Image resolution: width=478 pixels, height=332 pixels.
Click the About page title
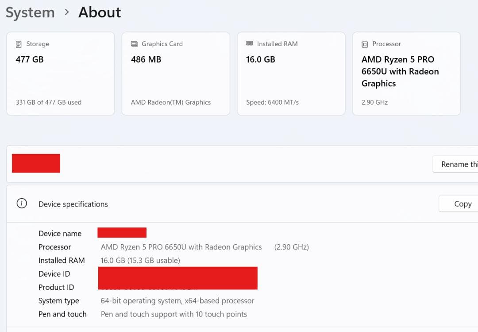(100, 12)
